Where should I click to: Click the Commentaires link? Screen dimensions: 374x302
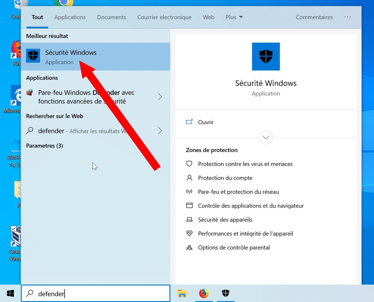coord(314,17)
